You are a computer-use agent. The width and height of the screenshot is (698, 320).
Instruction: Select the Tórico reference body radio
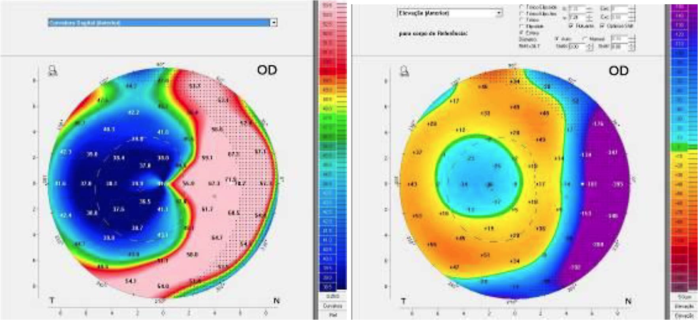point(521,20)
